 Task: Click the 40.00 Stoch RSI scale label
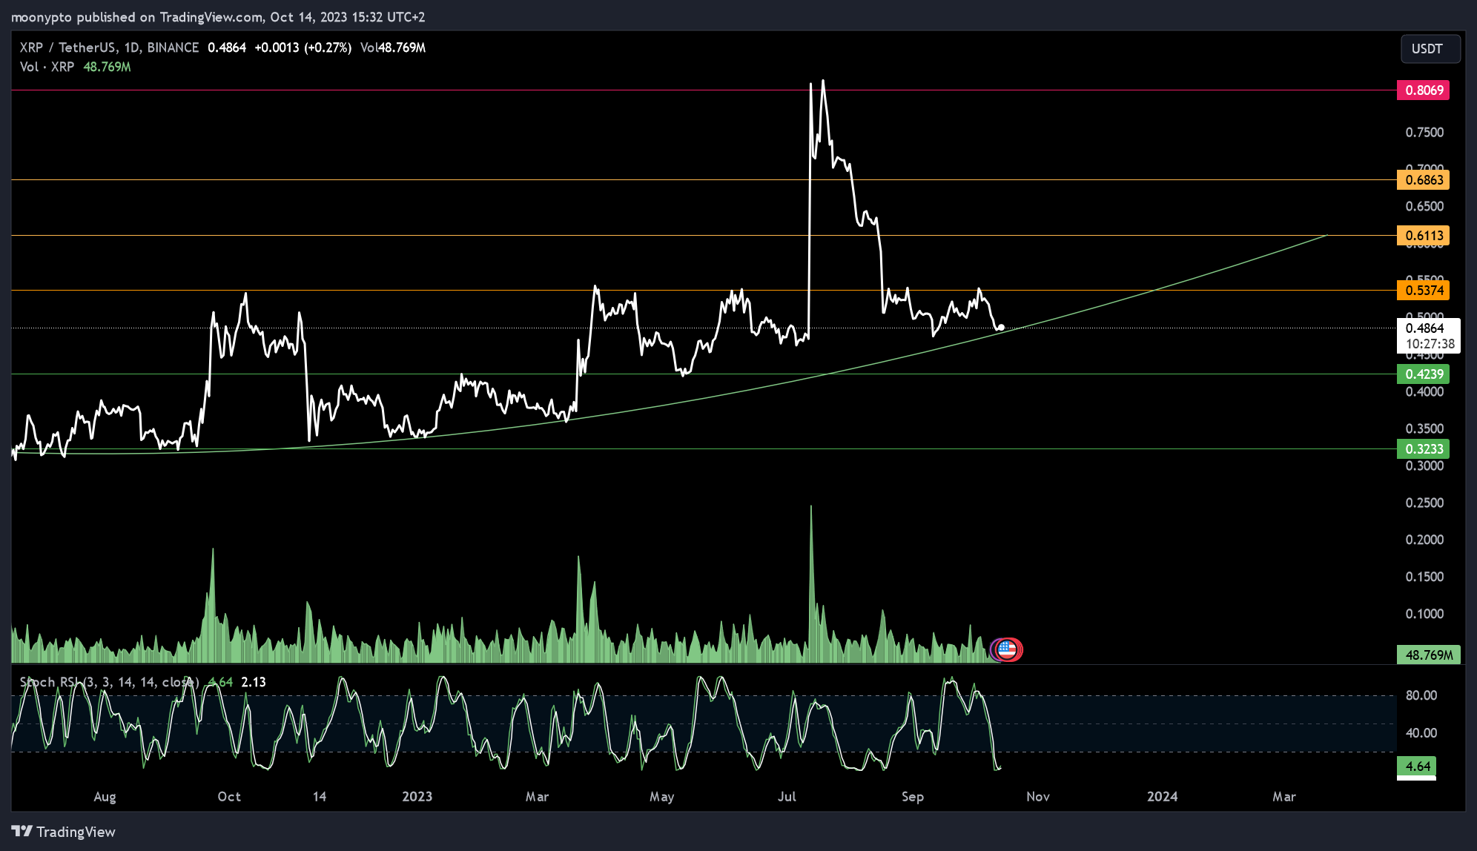[1421, 732]
